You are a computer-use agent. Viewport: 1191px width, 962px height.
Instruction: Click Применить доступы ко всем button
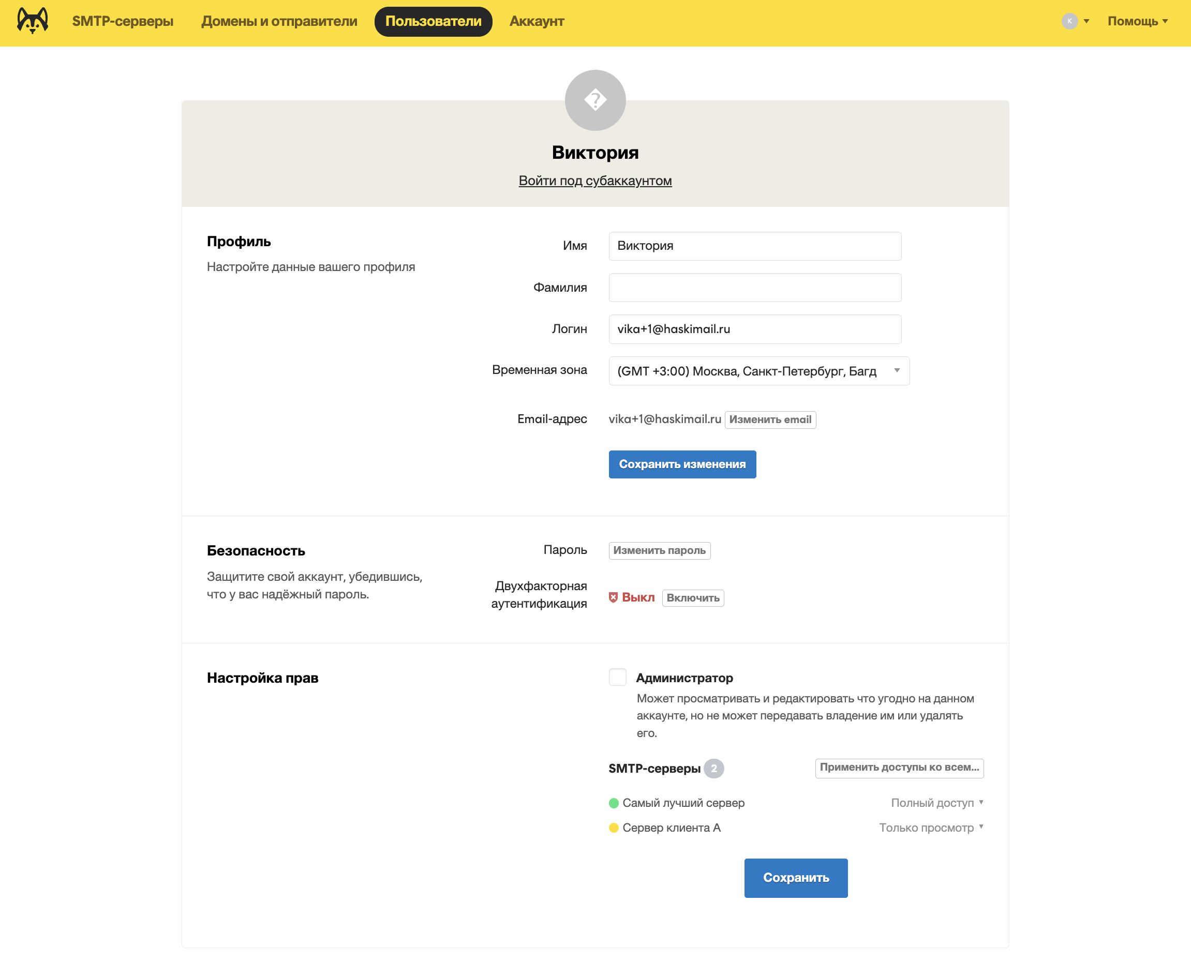[x=899, y=768]
